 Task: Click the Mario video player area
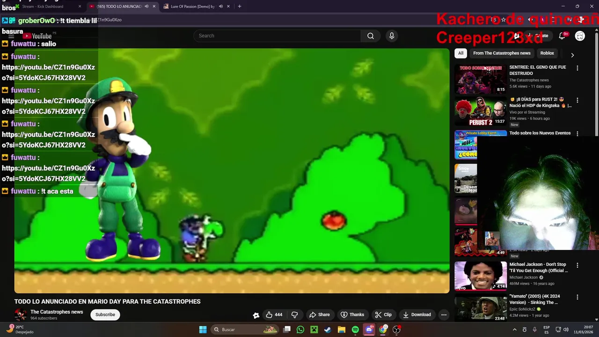(232, 171)
